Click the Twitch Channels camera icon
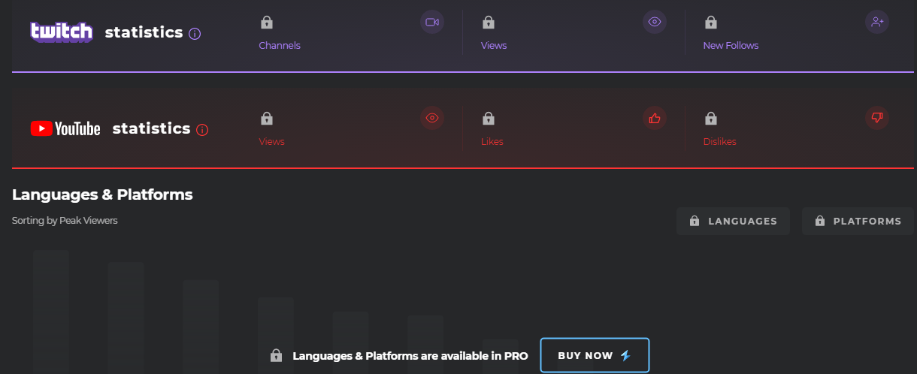This screenshot has height=374, width=917. pyautogui.click(x=432, y=22)
